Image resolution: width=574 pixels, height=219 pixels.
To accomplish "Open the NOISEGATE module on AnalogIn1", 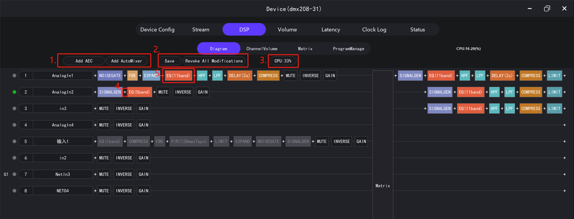I will (110, 76).
